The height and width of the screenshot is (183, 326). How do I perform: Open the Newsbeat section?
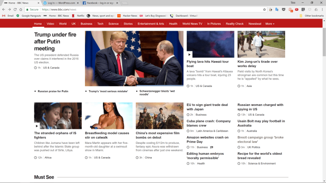255,24
